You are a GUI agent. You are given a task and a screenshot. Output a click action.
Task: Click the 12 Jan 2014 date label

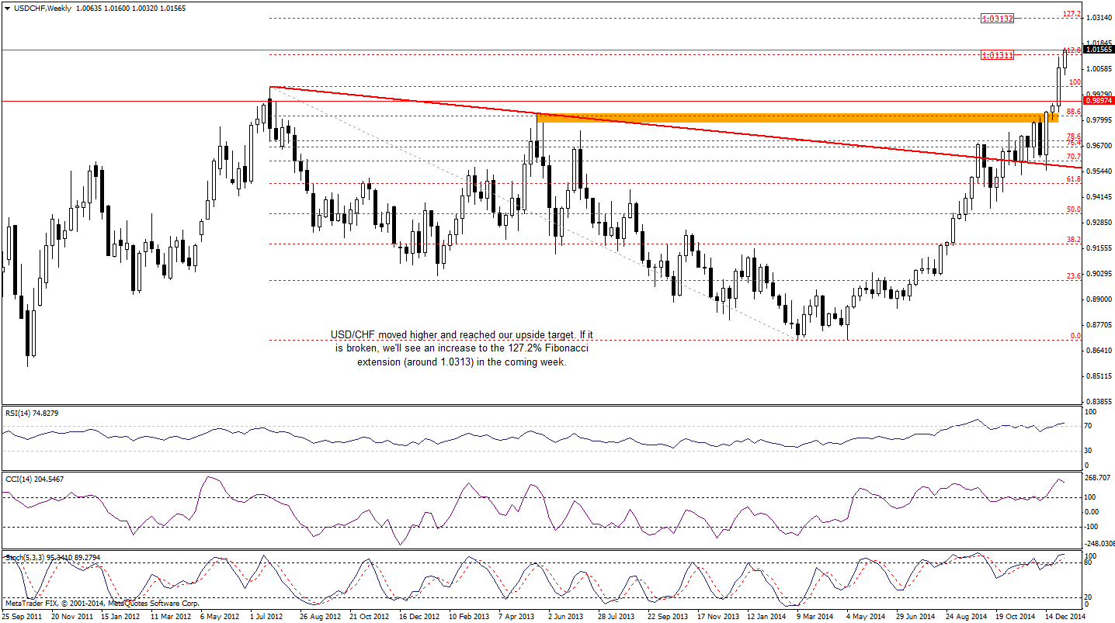(766, 617)
